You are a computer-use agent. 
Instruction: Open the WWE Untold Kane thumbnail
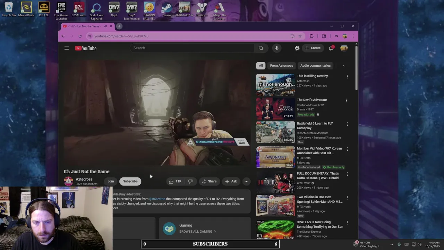275,182
